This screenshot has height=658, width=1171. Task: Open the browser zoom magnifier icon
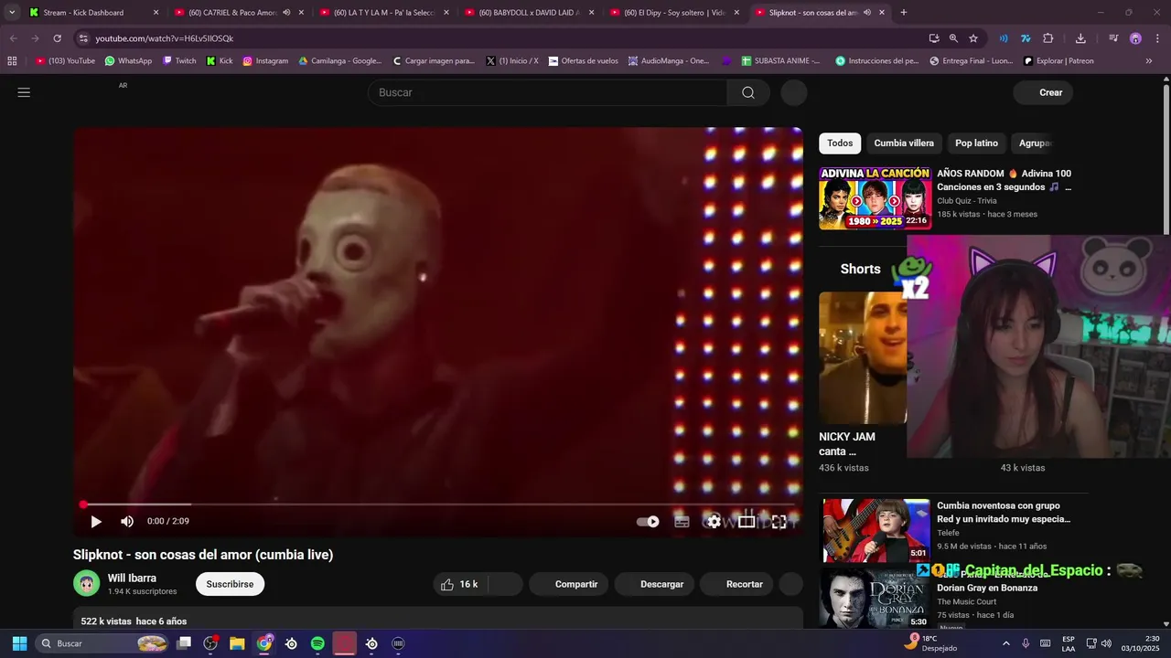pyautogui.click(x=953, y=38)
